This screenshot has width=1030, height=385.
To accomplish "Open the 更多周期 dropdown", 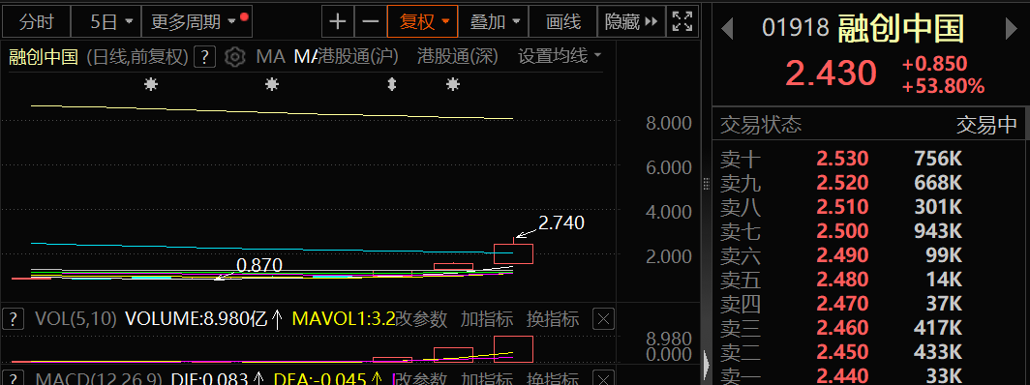I will 197,21.
